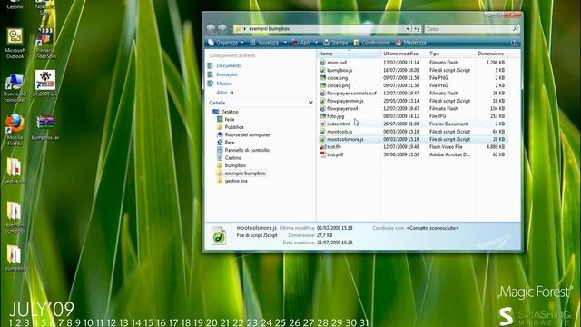581x327 pixels.
Task: Go forward in Explorer navigation
Action: [x=222, y=28]
